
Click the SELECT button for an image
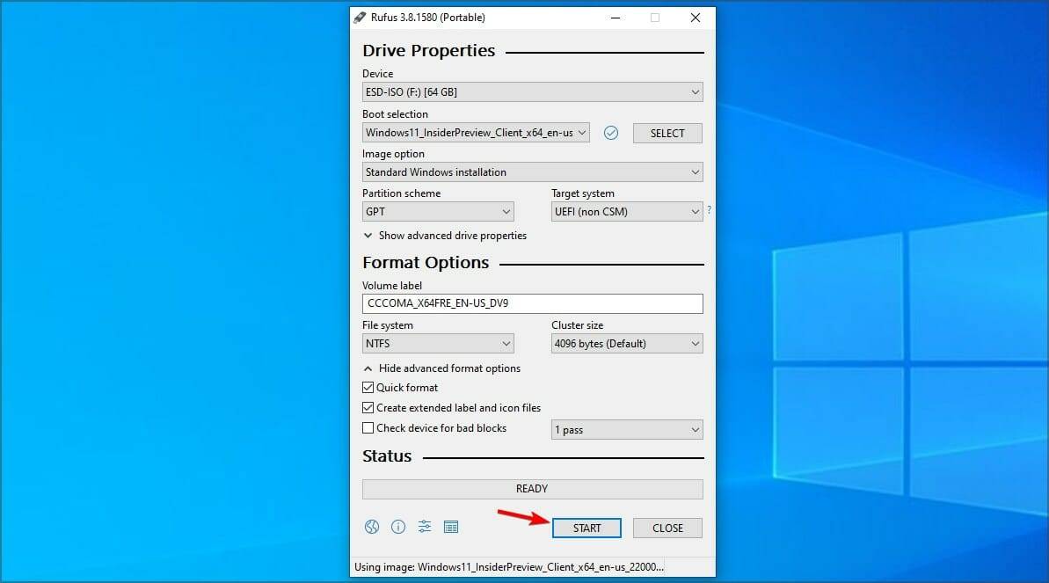click(x=667, y=132)
